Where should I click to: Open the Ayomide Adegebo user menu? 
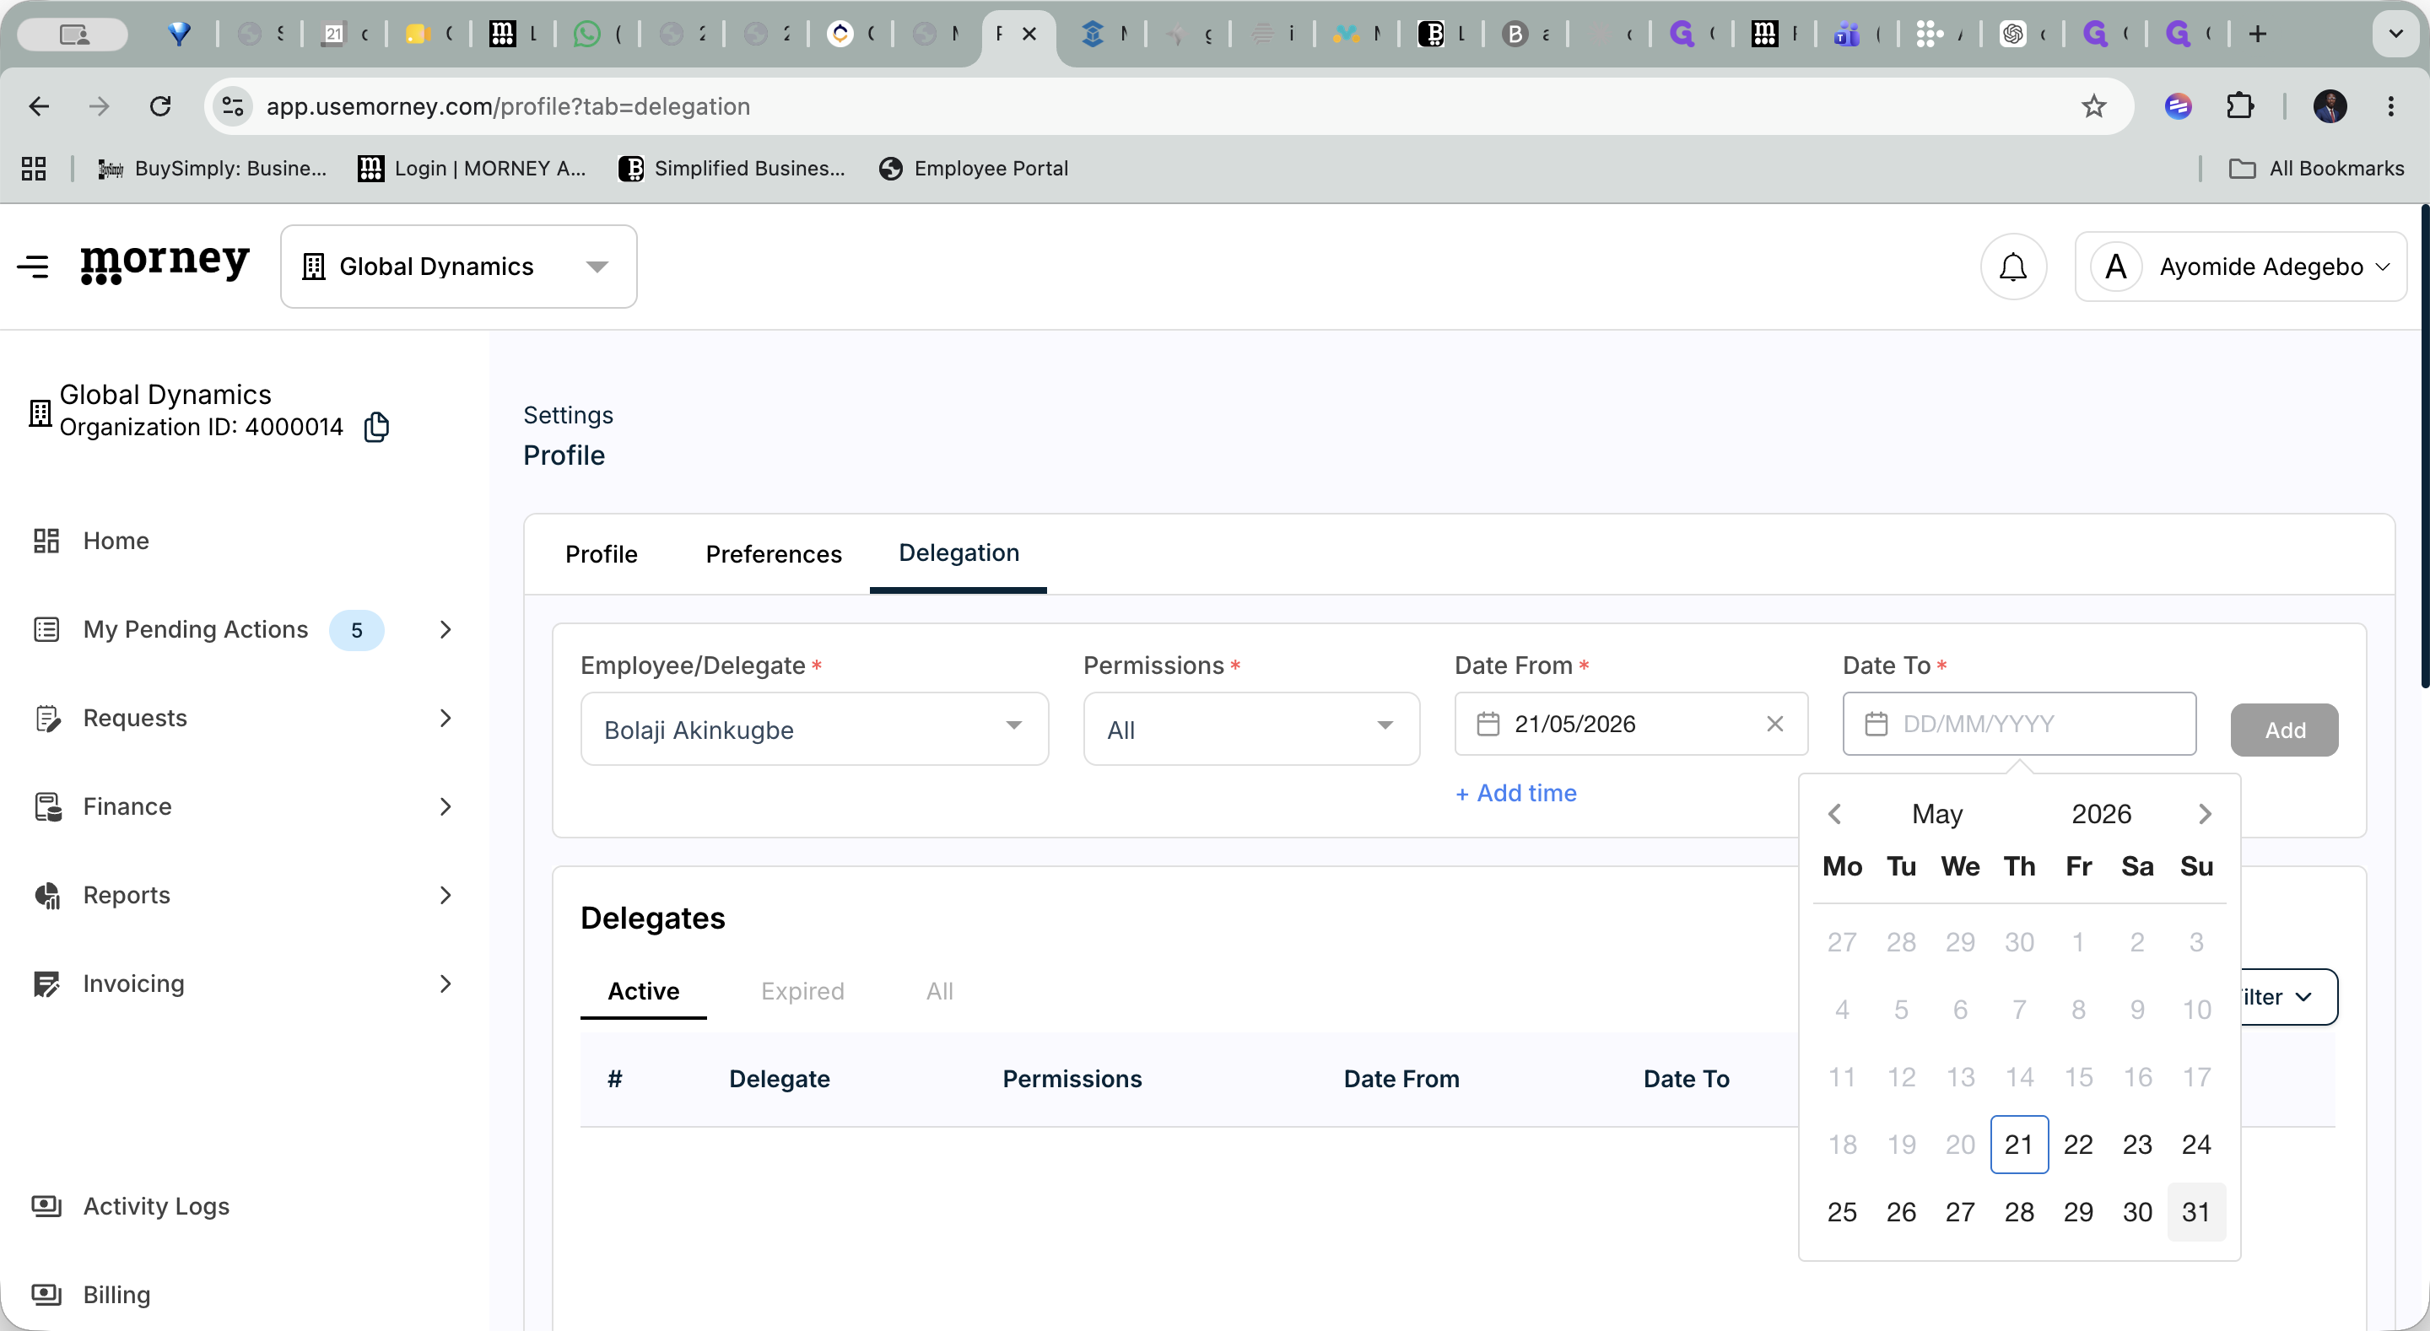point(2240,267)
